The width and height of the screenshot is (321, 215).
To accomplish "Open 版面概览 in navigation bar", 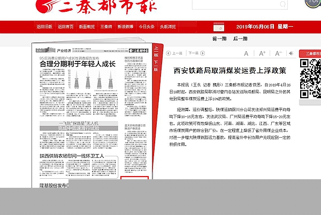I will [87, 27].
